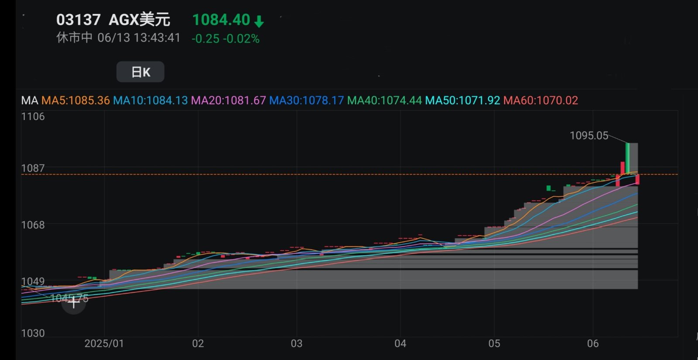Click the AGX美元 stock name
The image size is (698, 360).
(x=139, y=20)
